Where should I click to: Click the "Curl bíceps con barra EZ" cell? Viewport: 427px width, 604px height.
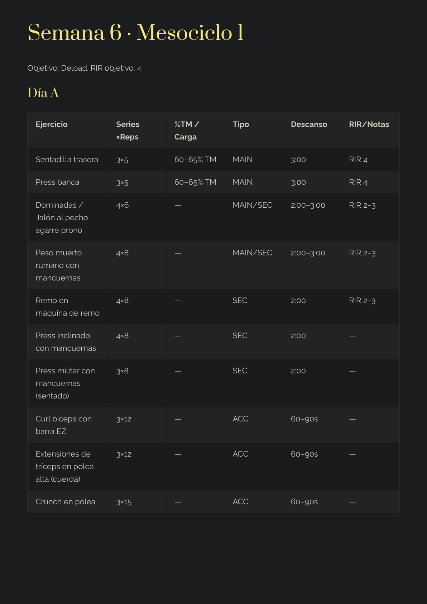63,425
